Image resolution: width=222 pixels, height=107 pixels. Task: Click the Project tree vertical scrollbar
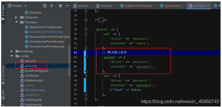[x=69, y=61]
